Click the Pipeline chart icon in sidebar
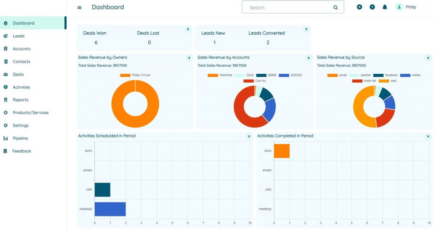Screen dimensions: 435x230 [x=6, y=138]
